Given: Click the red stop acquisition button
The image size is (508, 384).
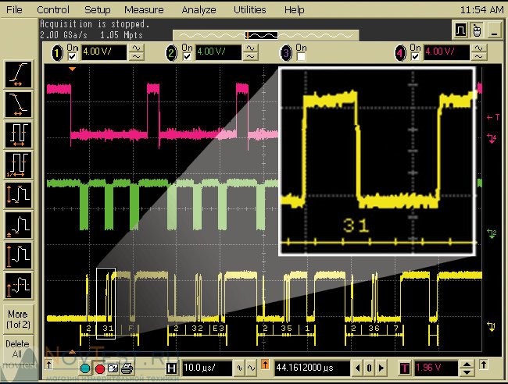Looking at the screenshot, I should 99,368.
